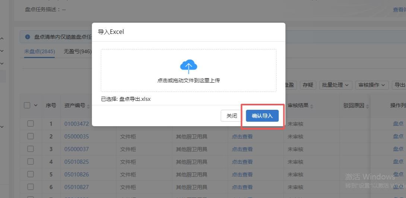Toggle the select-all header checkbox
The image size is (406, 198).
coord(27,105)
